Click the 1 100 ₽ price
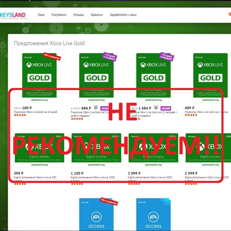 (77, 173)
